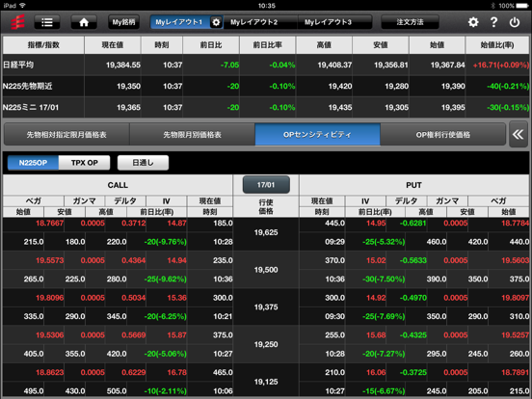
Task: Tap put current price 370.0
Action: (x=334, y=260)
